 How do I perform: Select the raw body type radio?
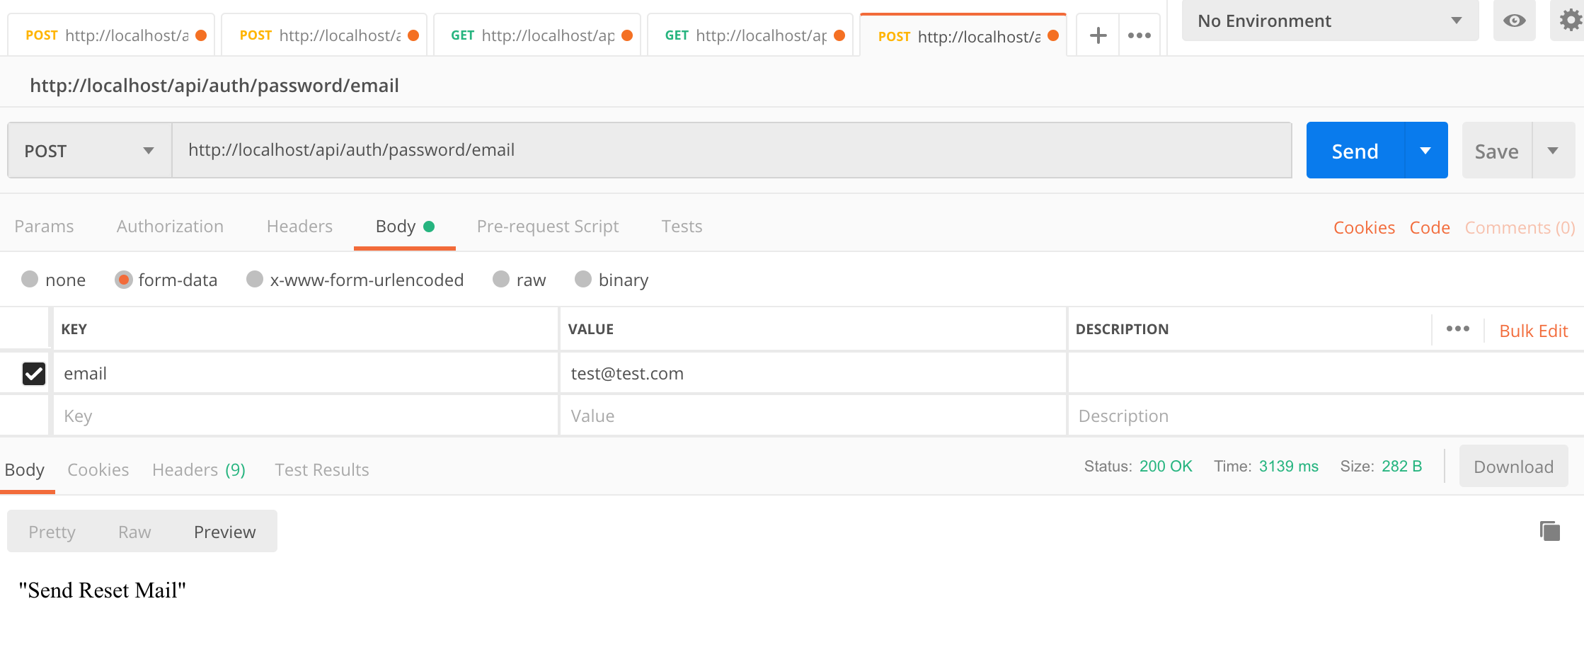click(501, 280)
